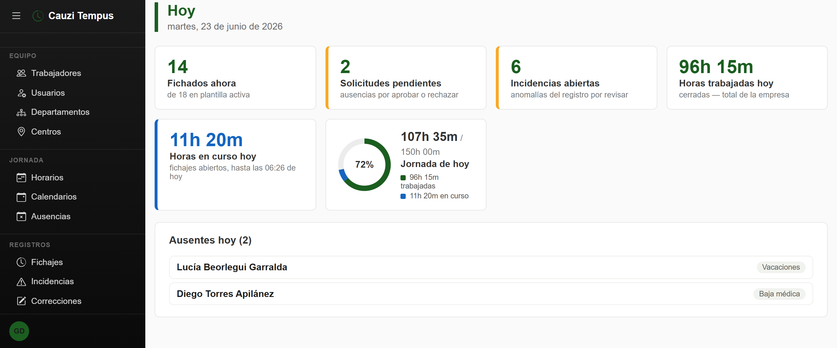Click the Usuarios user-gear icon
The image size is (837, 348).
(x=21, y=93)
